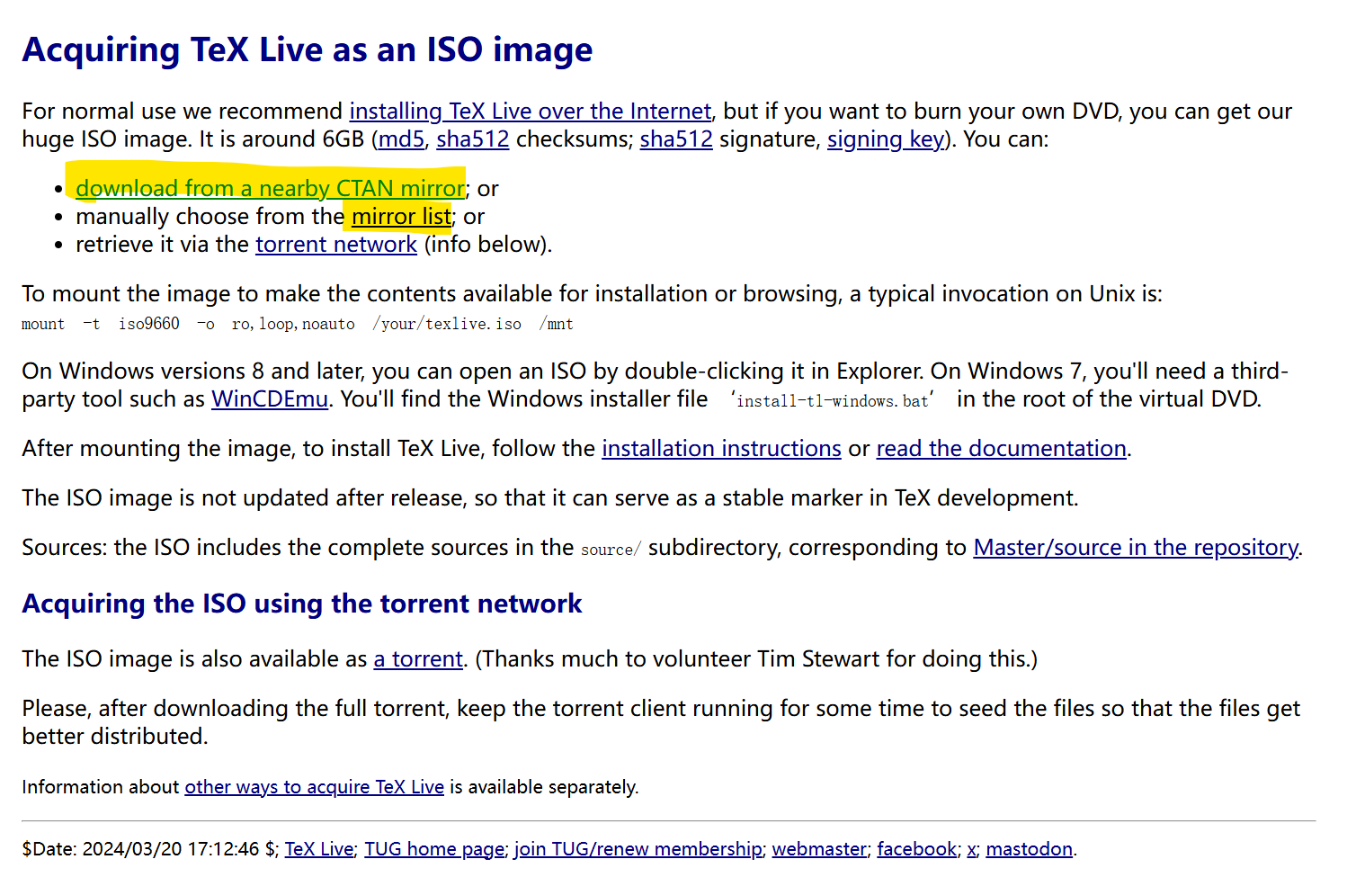Follow the torrent network link
The image size is (1347, 886).
coord(335,245)
